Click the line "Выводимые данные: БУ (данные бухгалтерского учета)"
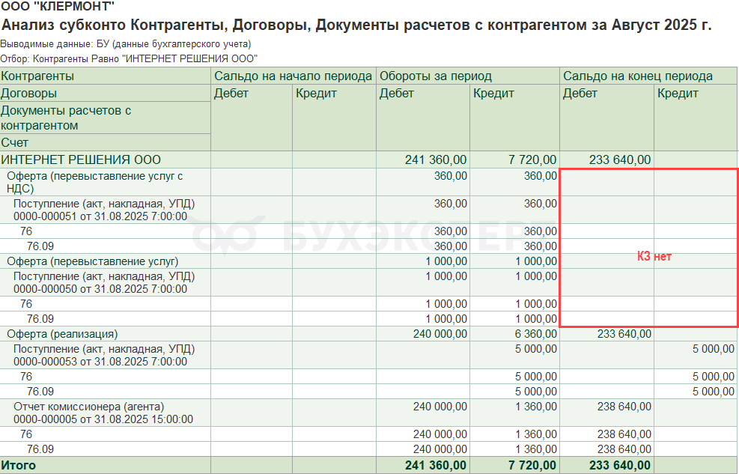This screenshot has height=474, width=739. point(126,44)
